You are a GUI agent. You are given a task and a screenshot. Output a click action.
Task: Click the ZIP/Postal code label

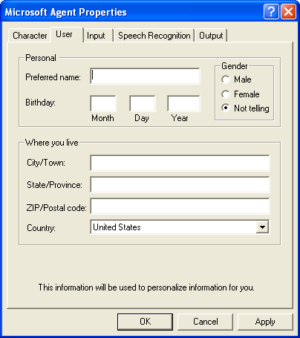(x=56, y=207)
